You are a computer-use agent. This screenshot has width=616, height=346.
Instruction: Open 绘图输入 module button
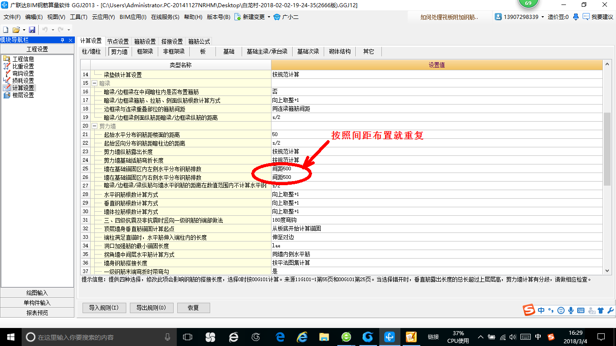coord(37,293)
